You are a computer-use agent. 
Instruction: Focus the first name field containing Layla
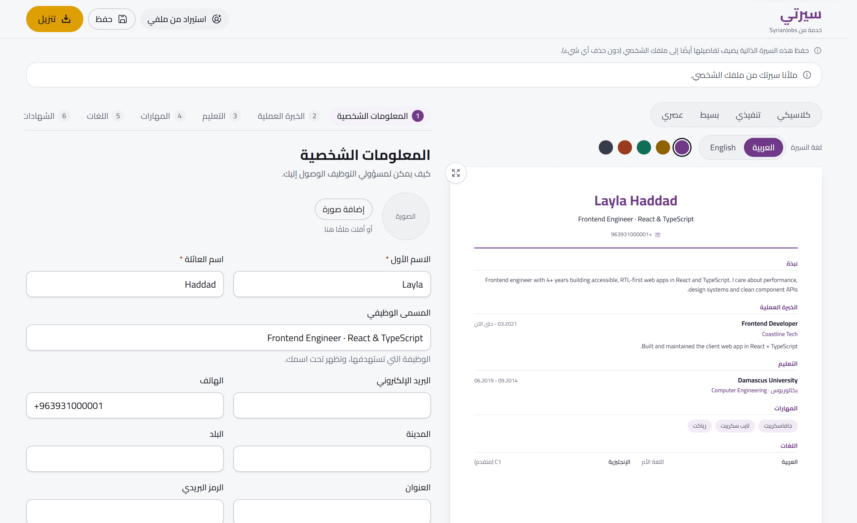[332, 284]
